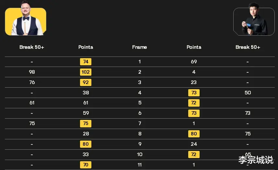The width and height of the screenshot is (278, 170).
Task: Click the 76 break value in frame 3
Action: point(32,82)
